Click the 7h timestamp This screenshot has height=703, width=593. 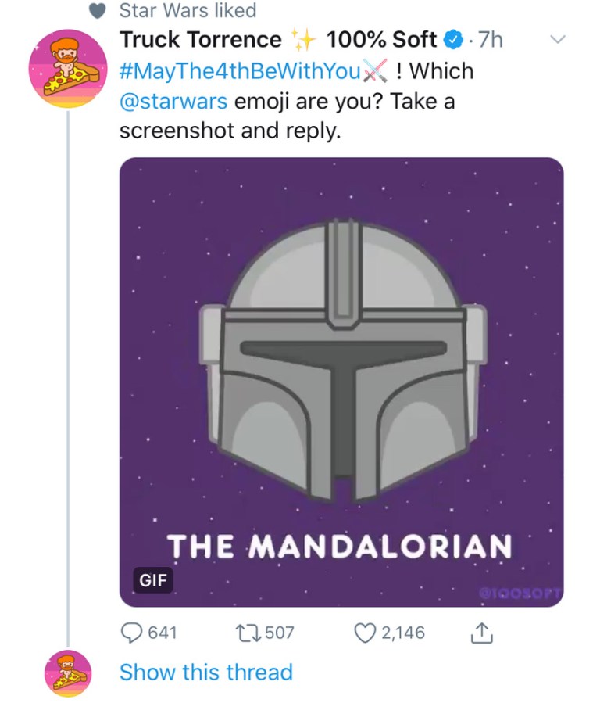(490, 39)
